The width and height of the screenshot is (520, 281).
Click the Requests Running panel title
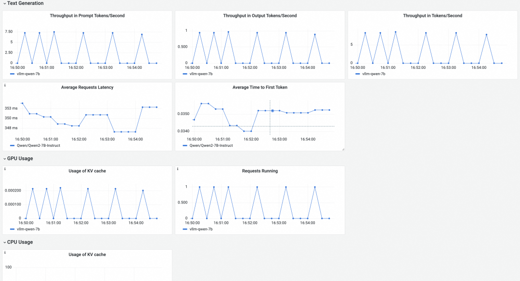coord(260,171)
